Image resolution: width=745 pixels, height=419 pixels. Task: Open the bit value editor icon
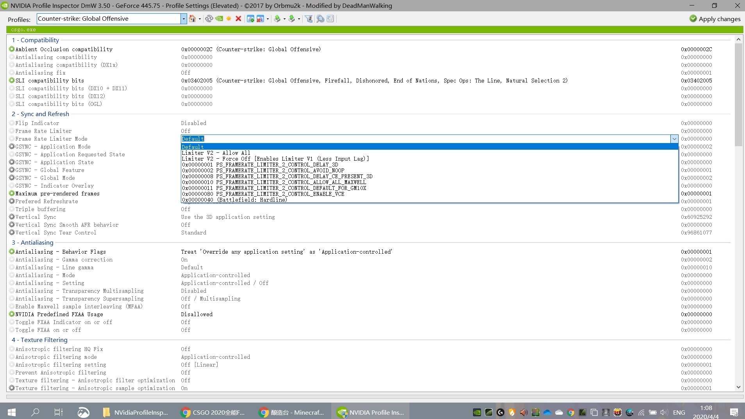tap(331, 19)
